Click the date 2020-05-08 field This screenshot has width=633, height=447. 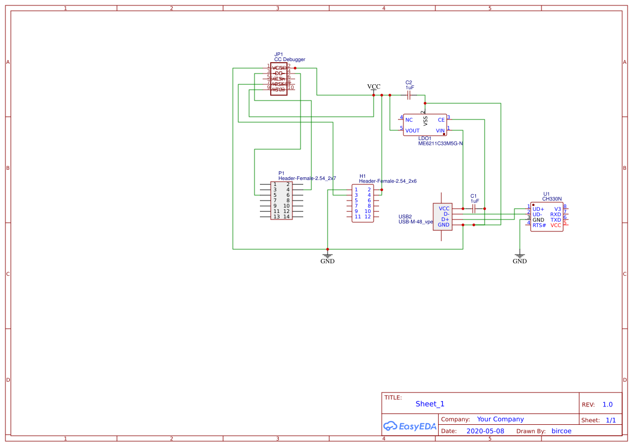486,431
